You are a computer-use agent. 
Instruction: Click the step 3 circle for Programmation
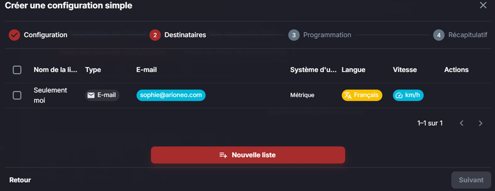[294, 35]
